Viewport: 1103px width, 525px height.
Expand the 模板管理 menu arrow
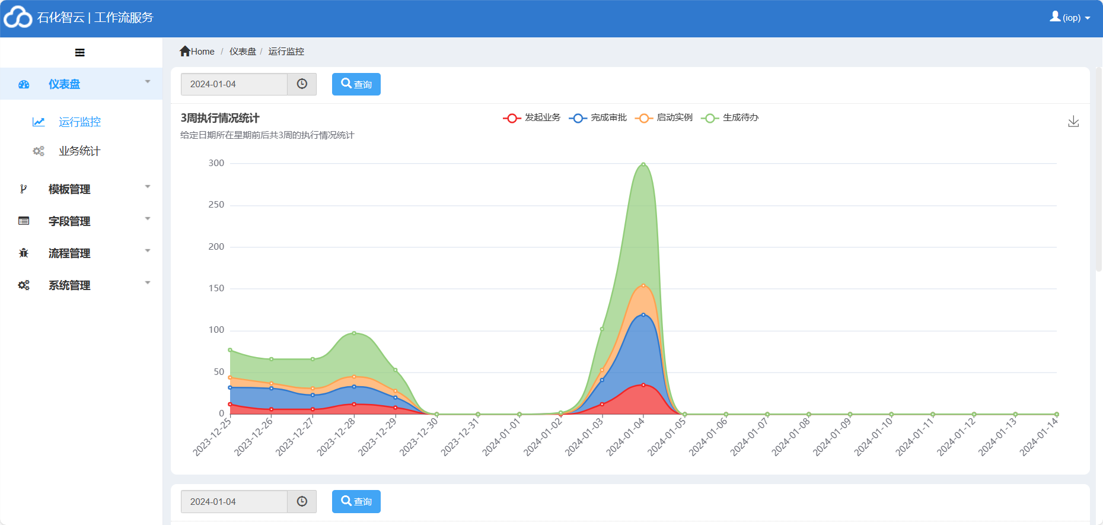click(148, 187)
